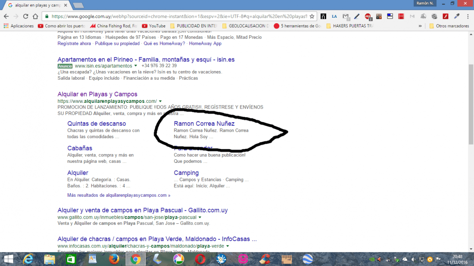
Task: Open the 'Alquilar en Playas y Campos' result
Action: coord(97,94)
